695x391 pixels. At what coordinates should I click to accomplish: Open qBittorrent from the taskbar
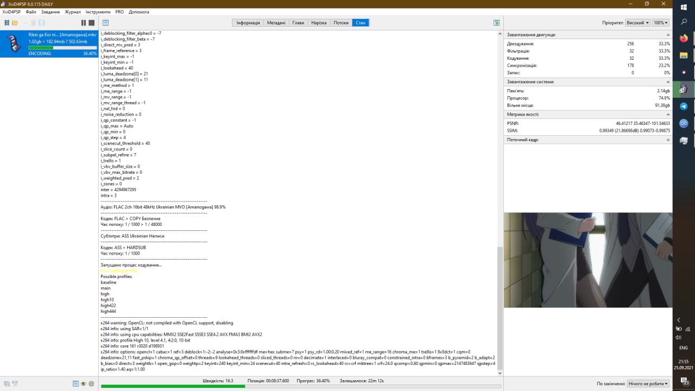click(684, 123)
